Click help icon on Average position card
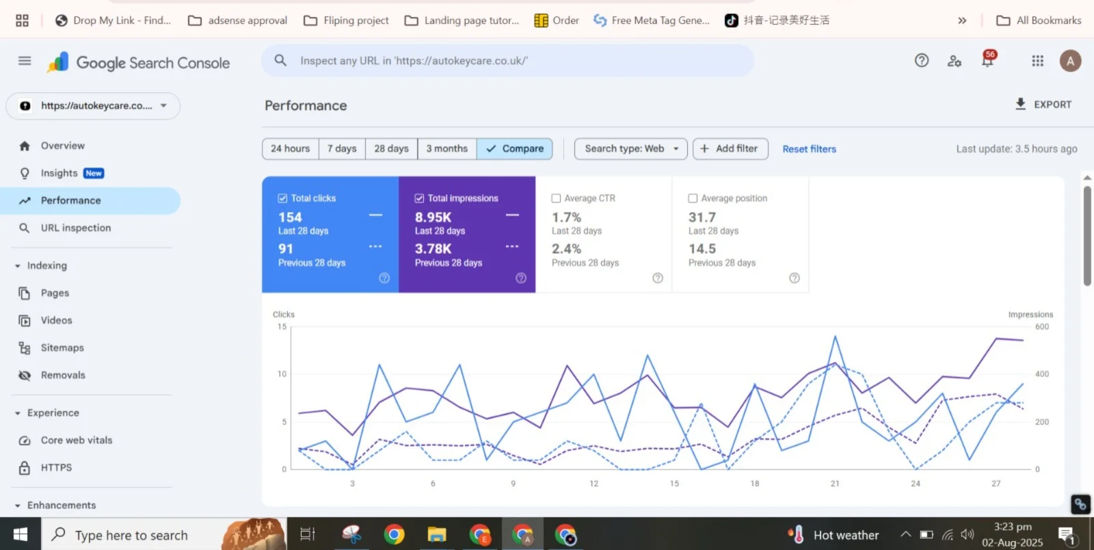1094x550 pixels. pos(794,278)
